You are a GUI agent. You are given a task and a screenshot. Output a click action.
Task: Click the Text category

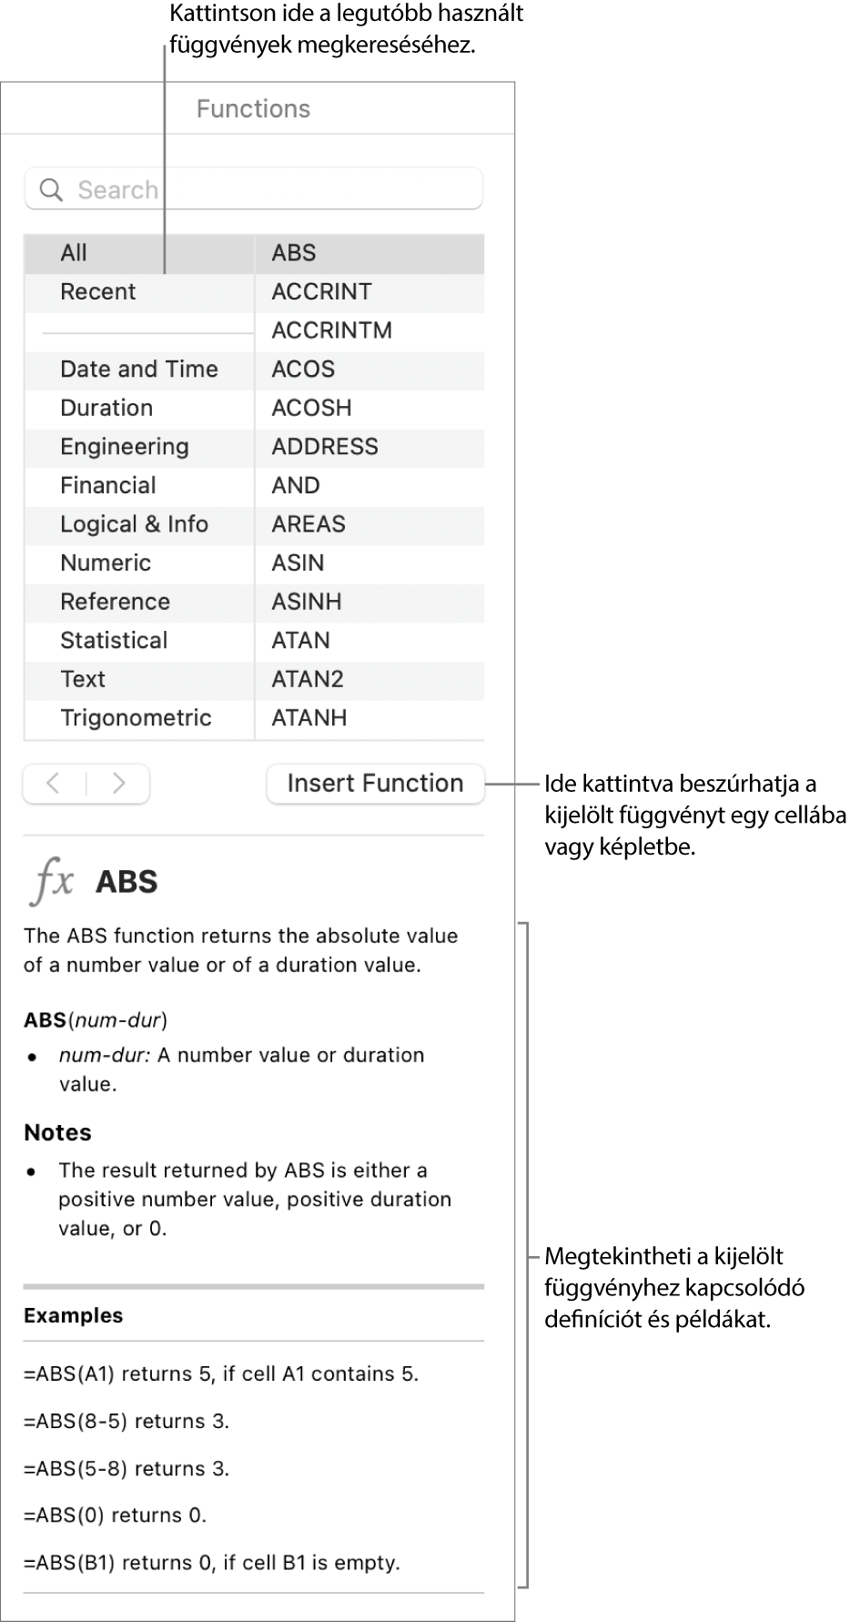(83, 679)
